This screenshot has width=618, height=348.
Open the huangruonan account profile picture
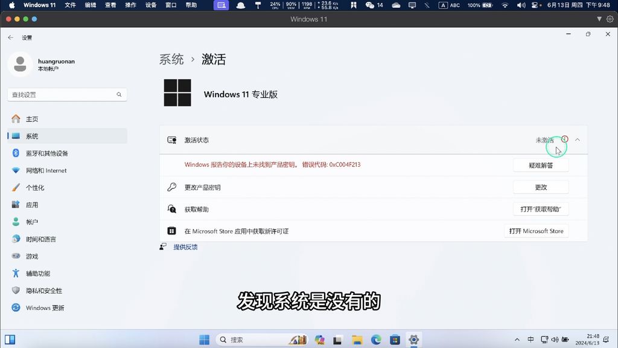20,64
